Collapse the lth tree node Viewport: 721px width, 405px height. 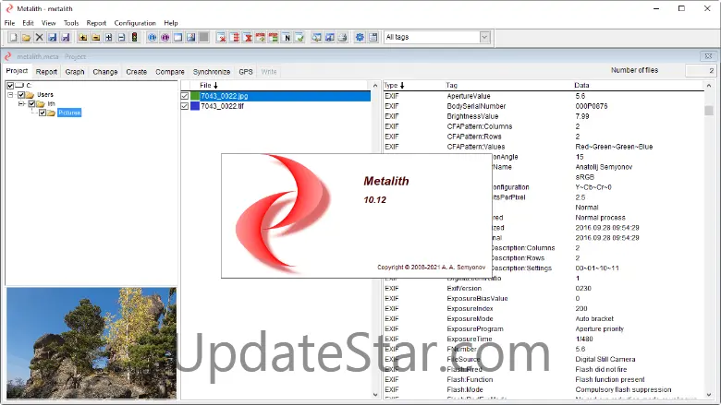click(20, 104)
